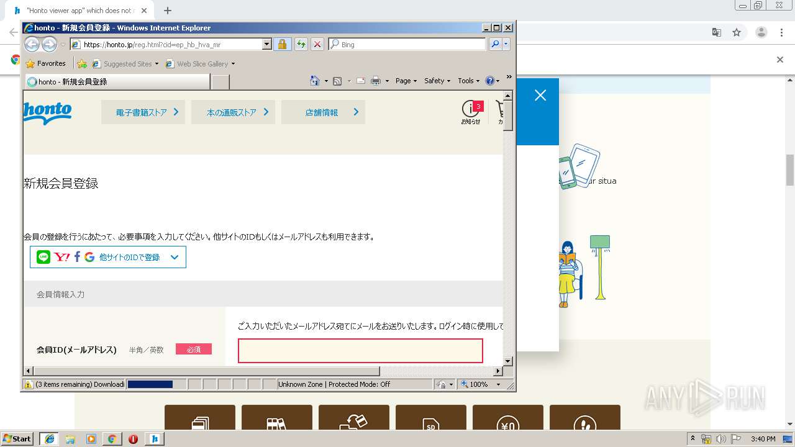Bookmark the page with Chrome star
This screenshot has width=795, height=447.
(x=737, y=32)
